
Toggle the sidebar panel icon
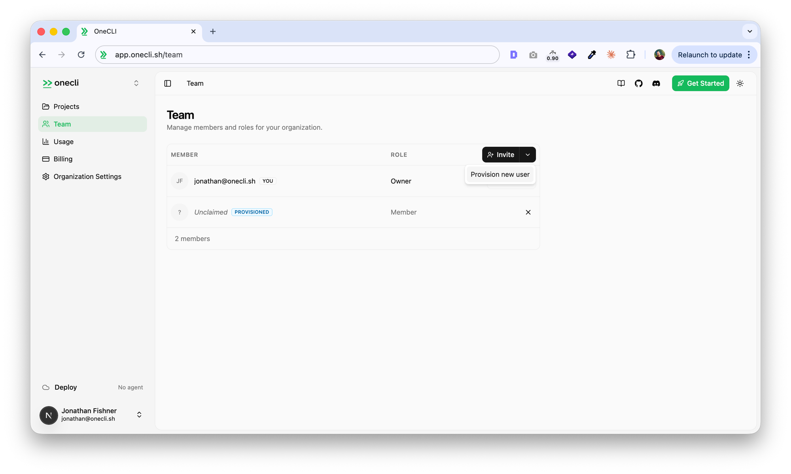(168, 83)
